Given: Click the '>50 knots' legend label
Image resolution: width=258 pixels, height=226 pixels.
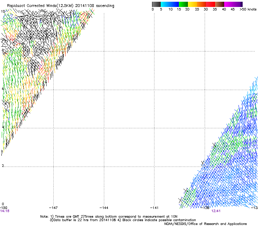Looking at the screenshot, I should pyautogui.click(x=248, y=9).
